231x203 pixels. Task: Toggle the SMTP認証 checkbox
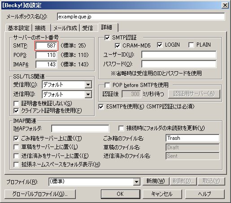click(107, 38)
